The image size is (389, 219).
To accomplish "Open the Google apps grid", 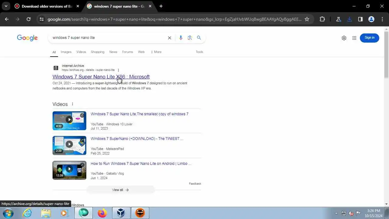I will 354,38.
